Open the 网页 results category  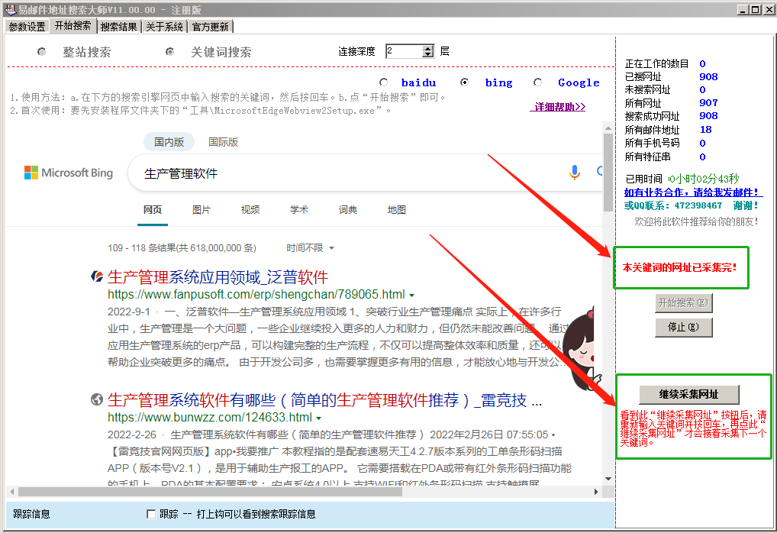coord(153,210)
